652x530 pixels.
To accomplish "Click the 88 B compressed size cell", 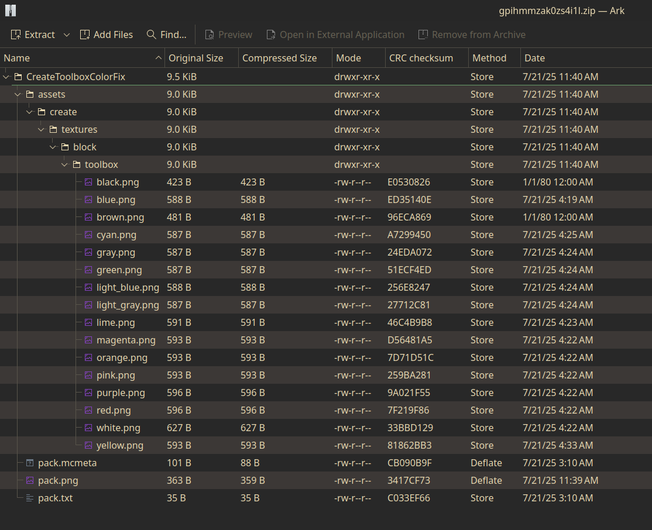I will (x=250, y=463).
